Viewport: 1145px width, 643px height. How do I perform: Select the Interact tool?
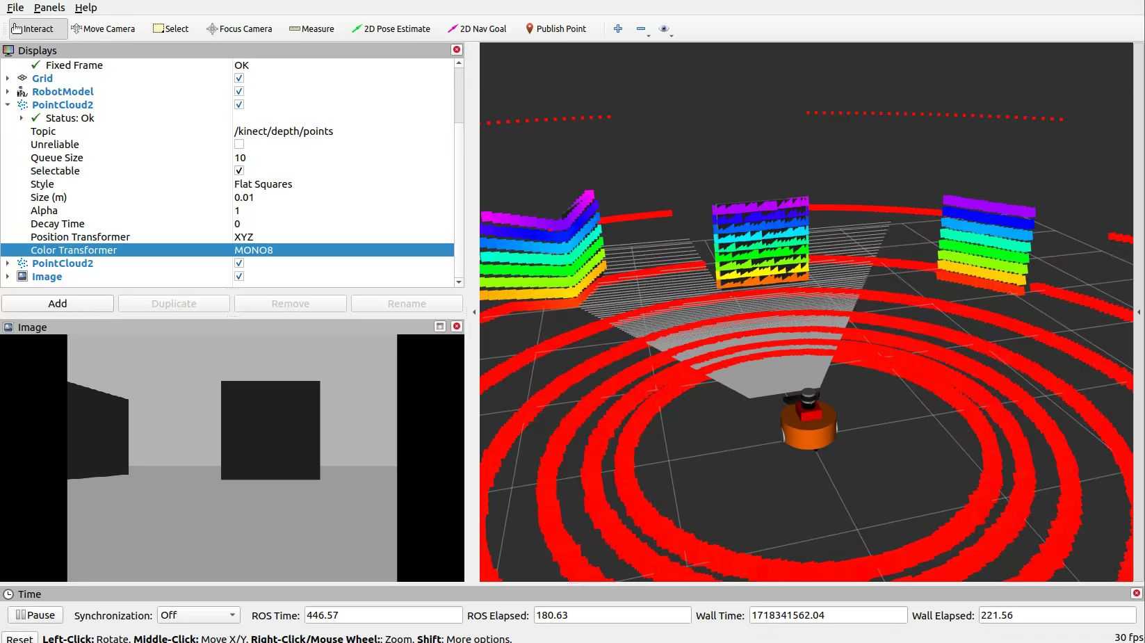coord(33,29)
